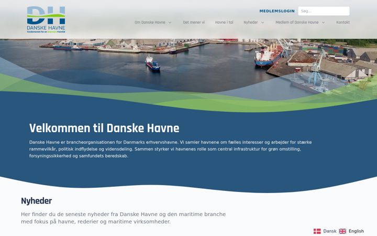The height and width of the screenshot is (236, 377).
Task: Switch language to English
Action: click(356, 231)
